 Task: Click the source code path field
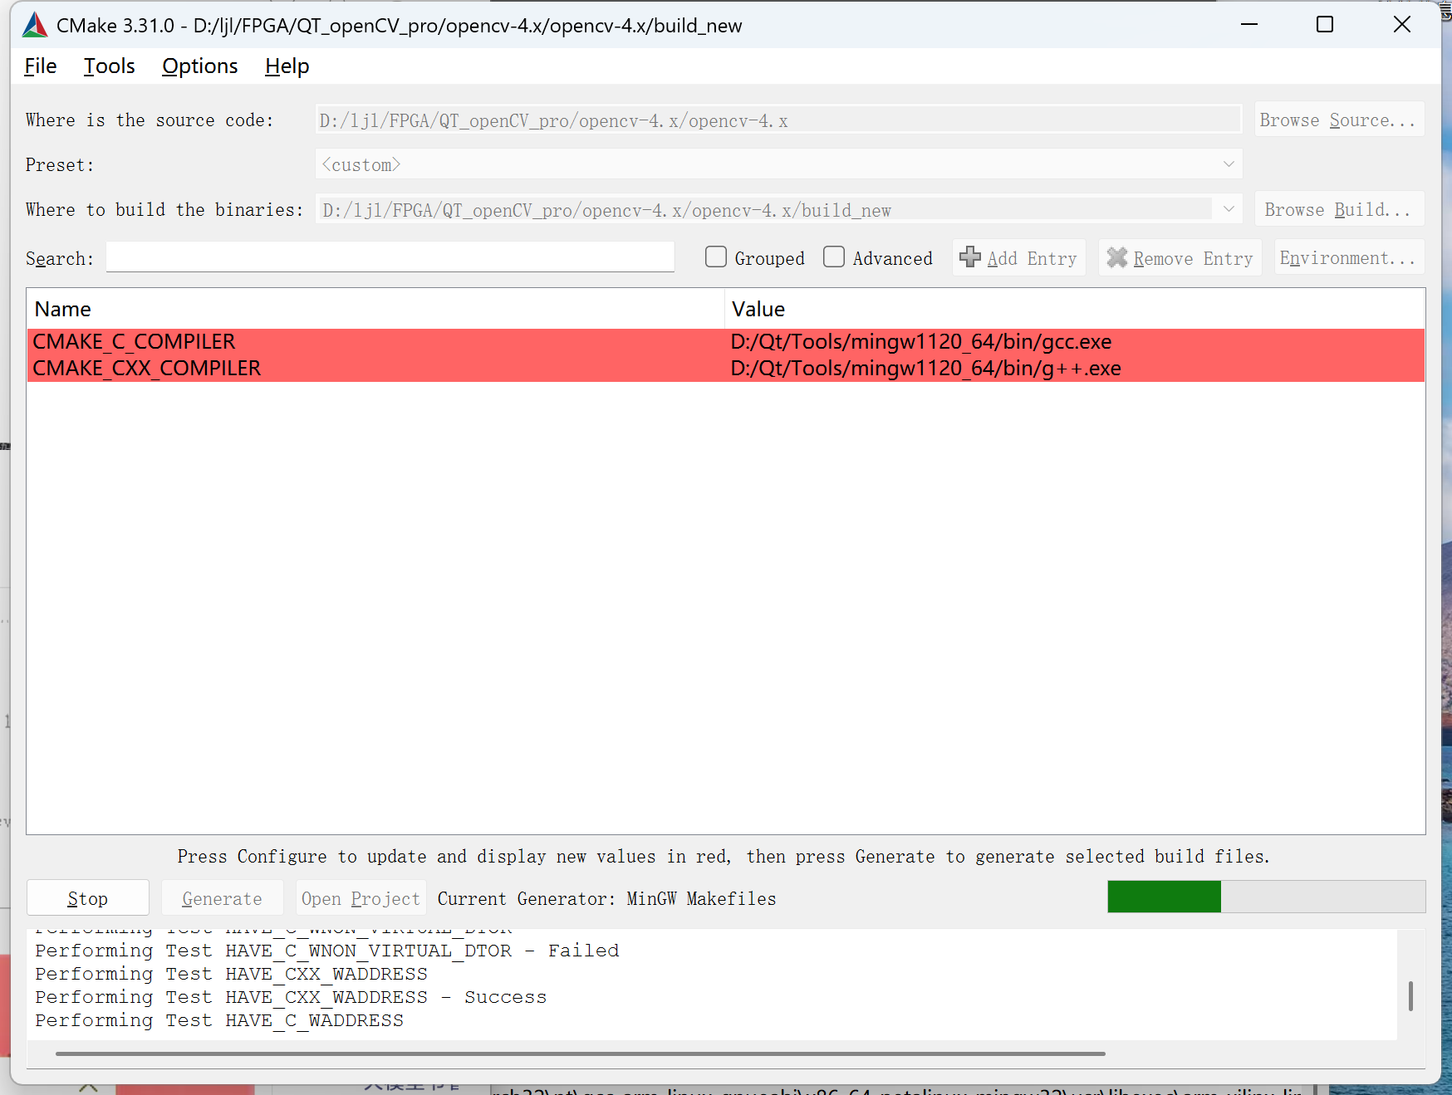[x=778, y=120]
